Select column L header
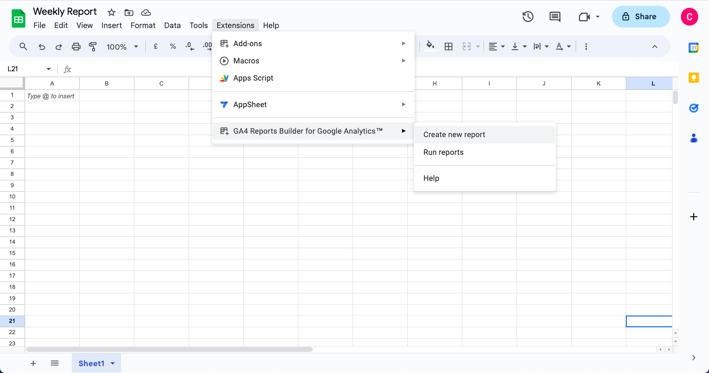The image size is (709, 373). point(649,84)
